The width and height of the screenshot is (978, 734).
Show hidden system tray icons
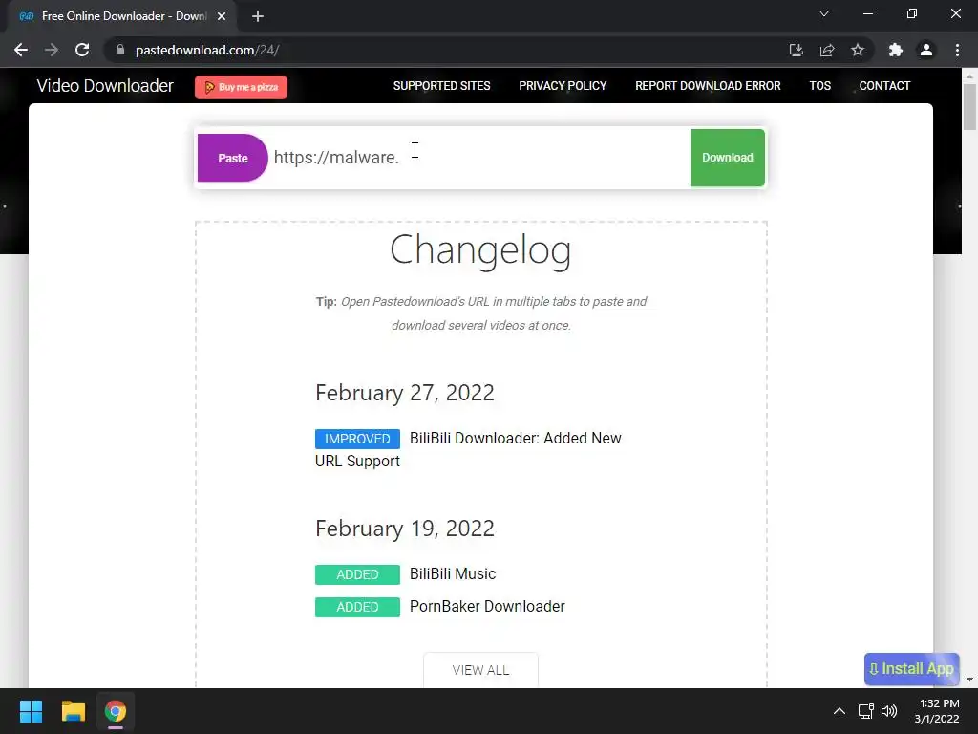[x=840, y=711]
